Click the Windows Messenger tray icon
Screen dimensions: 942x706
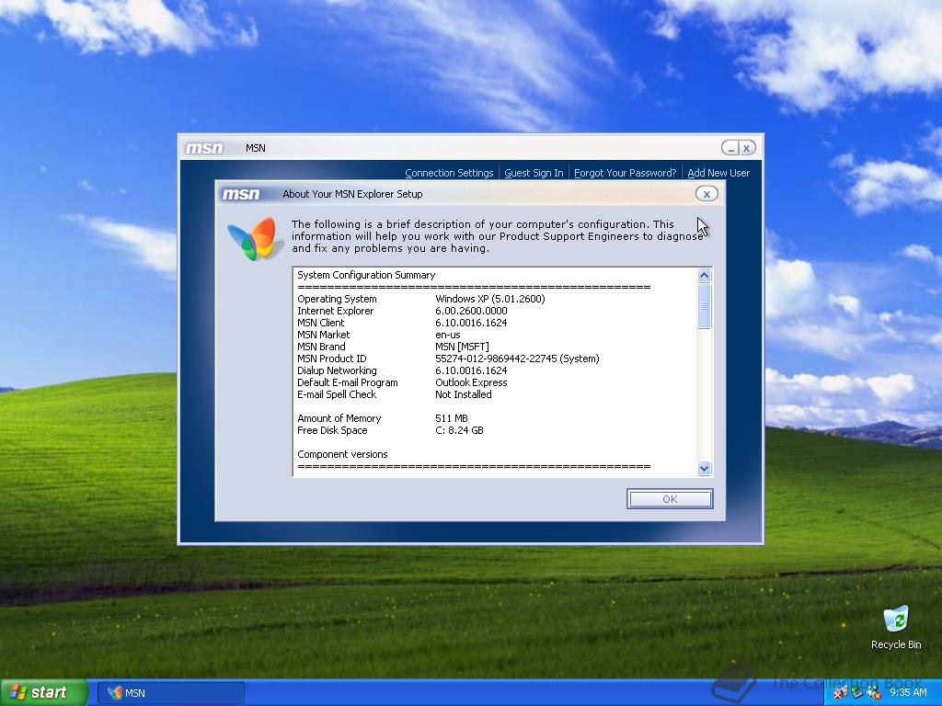(874, 693)
